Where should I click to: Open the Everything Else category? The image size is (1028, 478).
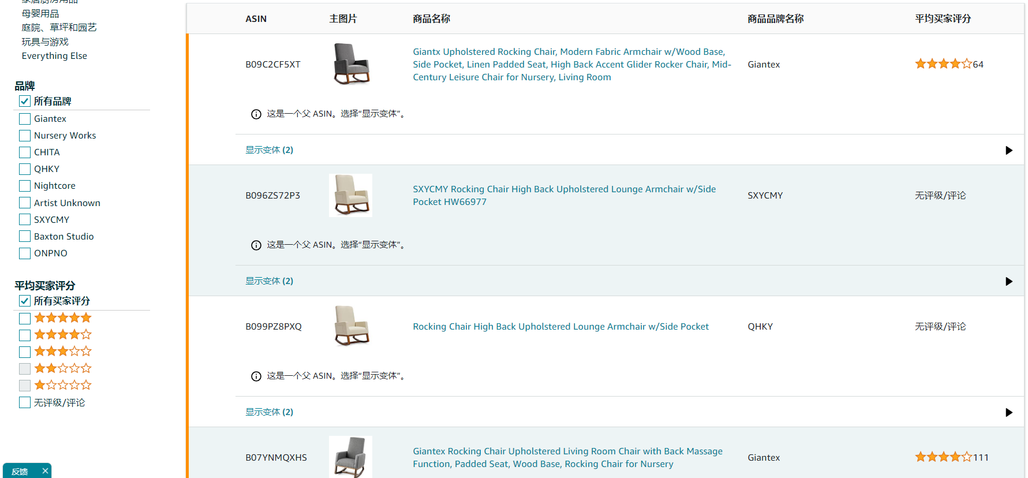pos(54,56)
